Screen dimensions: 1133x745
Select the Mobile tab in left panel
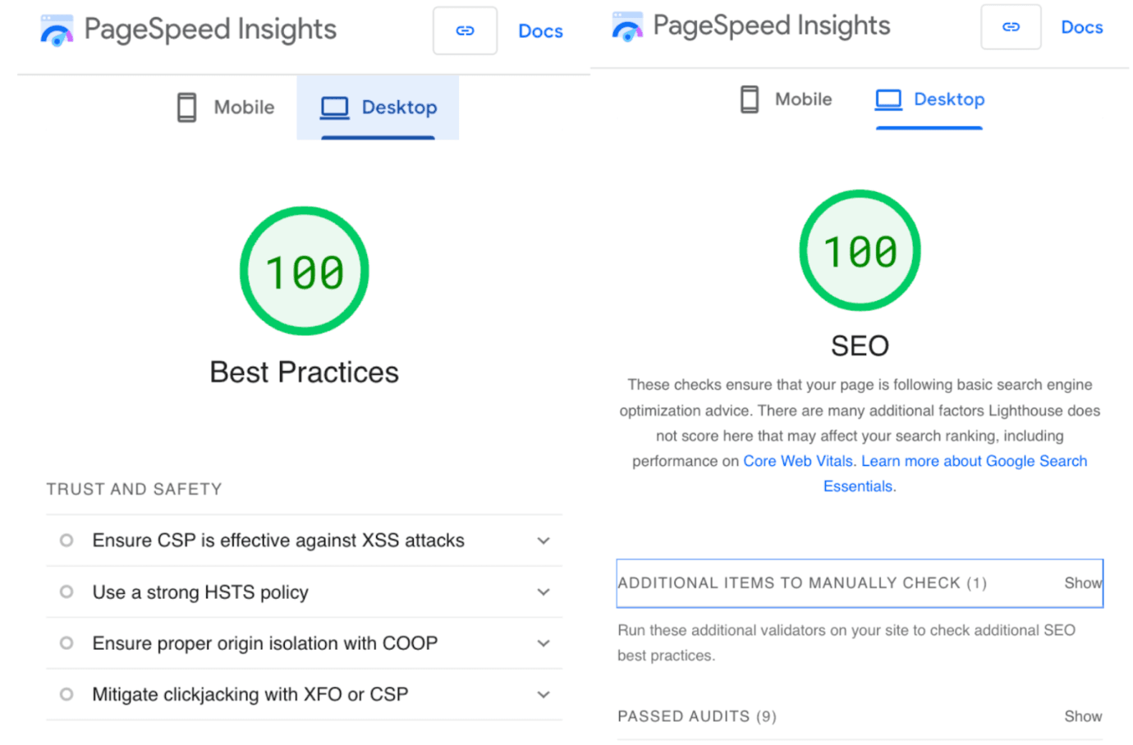coord(226,107)
